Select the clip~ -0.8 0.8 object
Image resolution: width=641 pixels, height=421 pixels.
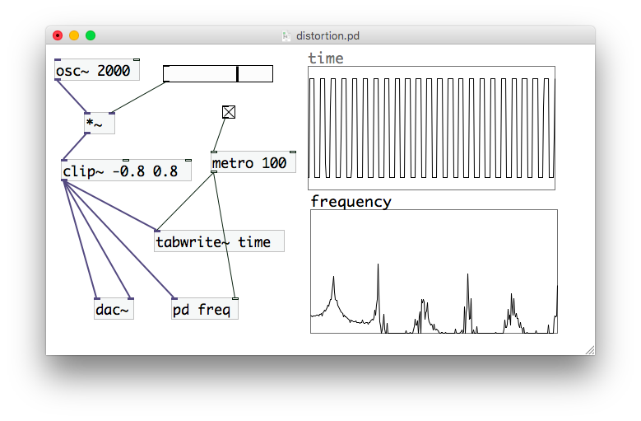pyautogui.click(x=126, y=171)
